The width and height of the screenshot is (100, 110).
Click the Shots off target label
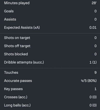coord(17,46)
